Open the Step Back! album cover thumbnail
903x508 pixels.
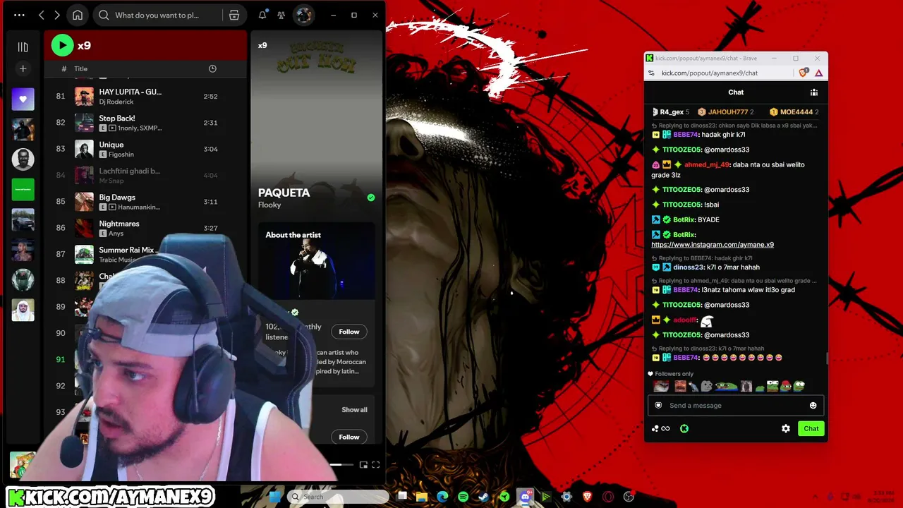pyautogui.click(x=85, y=123)
